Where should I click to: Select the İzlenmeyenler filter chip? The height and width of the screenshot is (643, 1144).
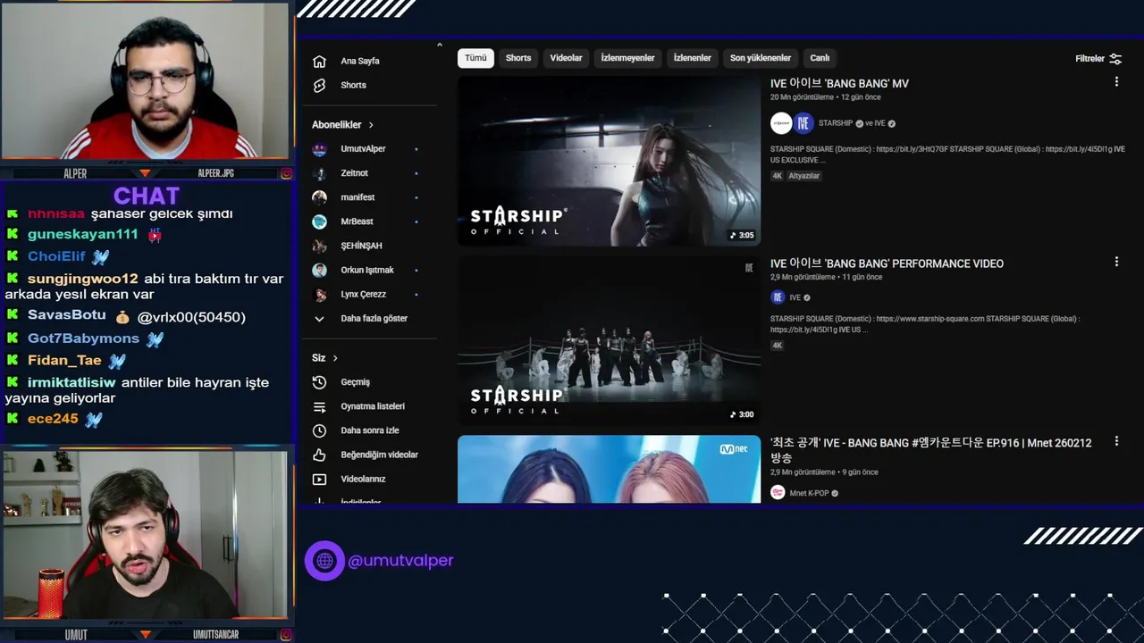[x=627, y=58]
